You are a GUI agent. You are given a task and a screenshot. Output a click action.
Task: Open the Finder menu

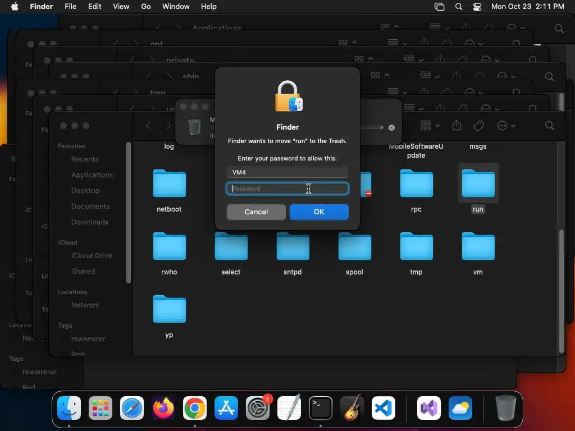(42, 6)
